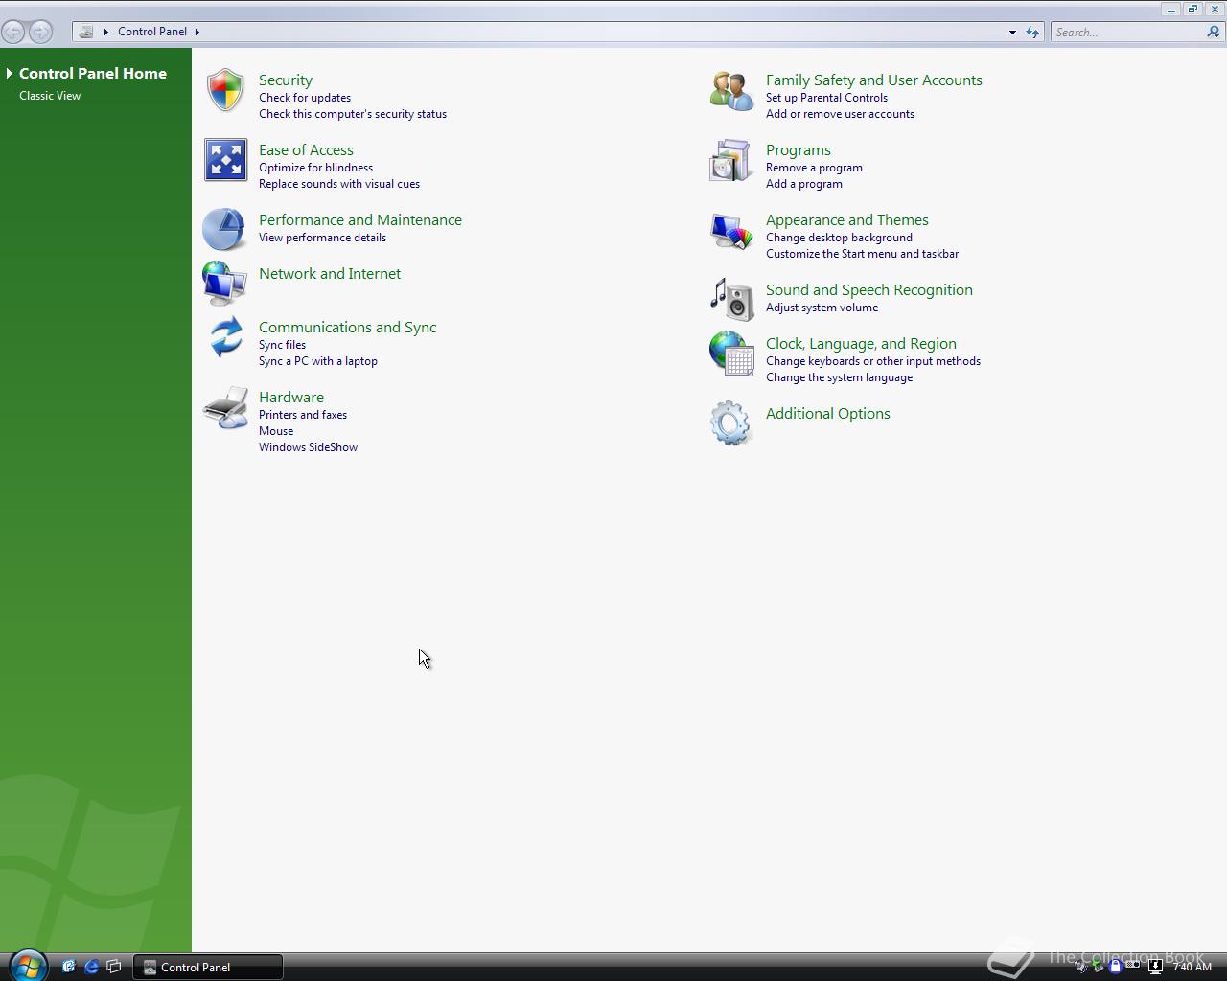Expand the root arrow before Control Panel breadcrumb
The height and width of the screenshot is (981, 1227).
pyautogui.click(x=106, y=32)
